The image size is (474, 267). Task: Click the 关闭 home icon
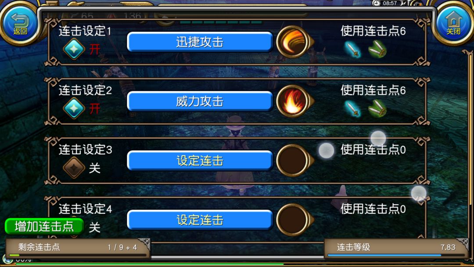click(x=453, y=23)
